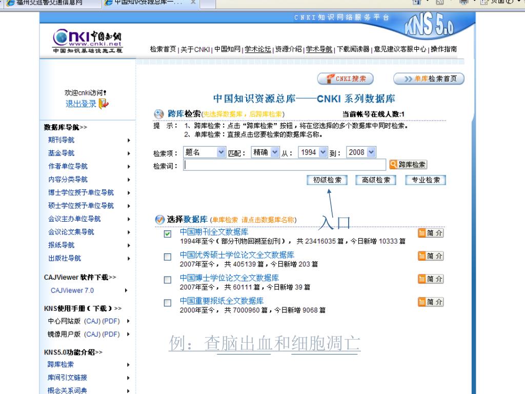Click the 跨库检索 search button
Image resolution: width=525 pixels, height=394 pixels.
pyautogui.click(x=408, y=165)
